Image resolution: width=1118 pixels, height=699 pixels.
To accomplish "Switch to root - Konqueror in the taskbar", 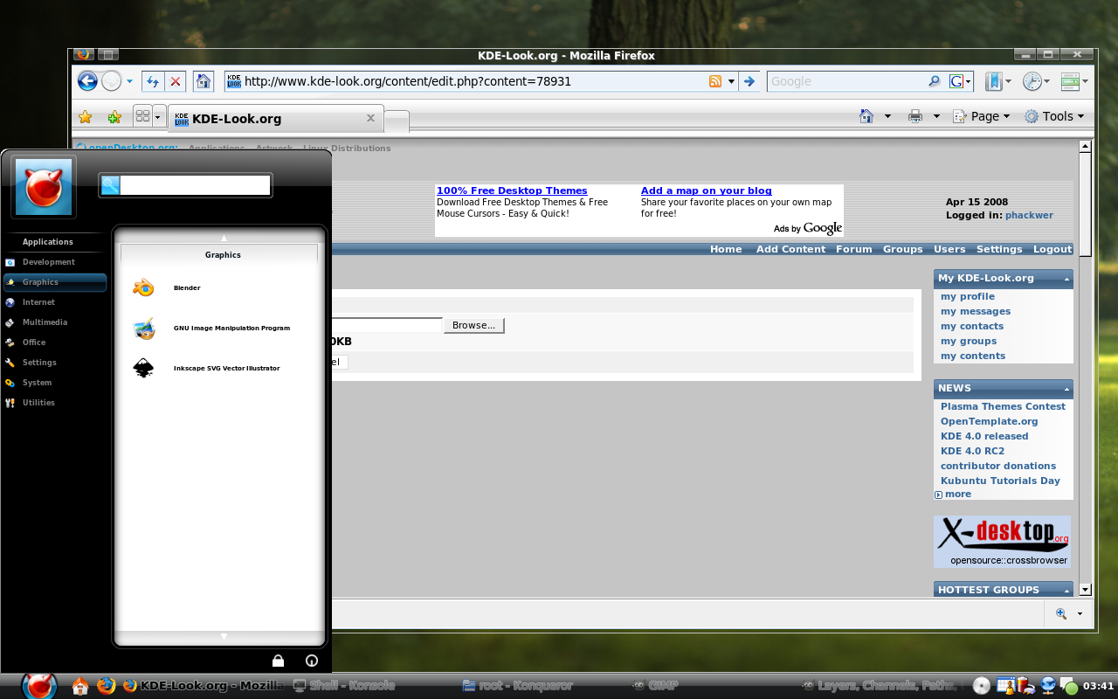I will tap(518, 686).
